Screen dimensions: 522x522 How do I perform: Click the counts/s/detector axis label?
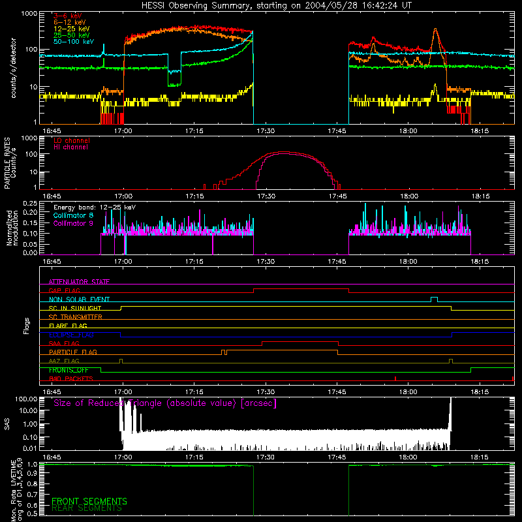click(x=13, y=68)
